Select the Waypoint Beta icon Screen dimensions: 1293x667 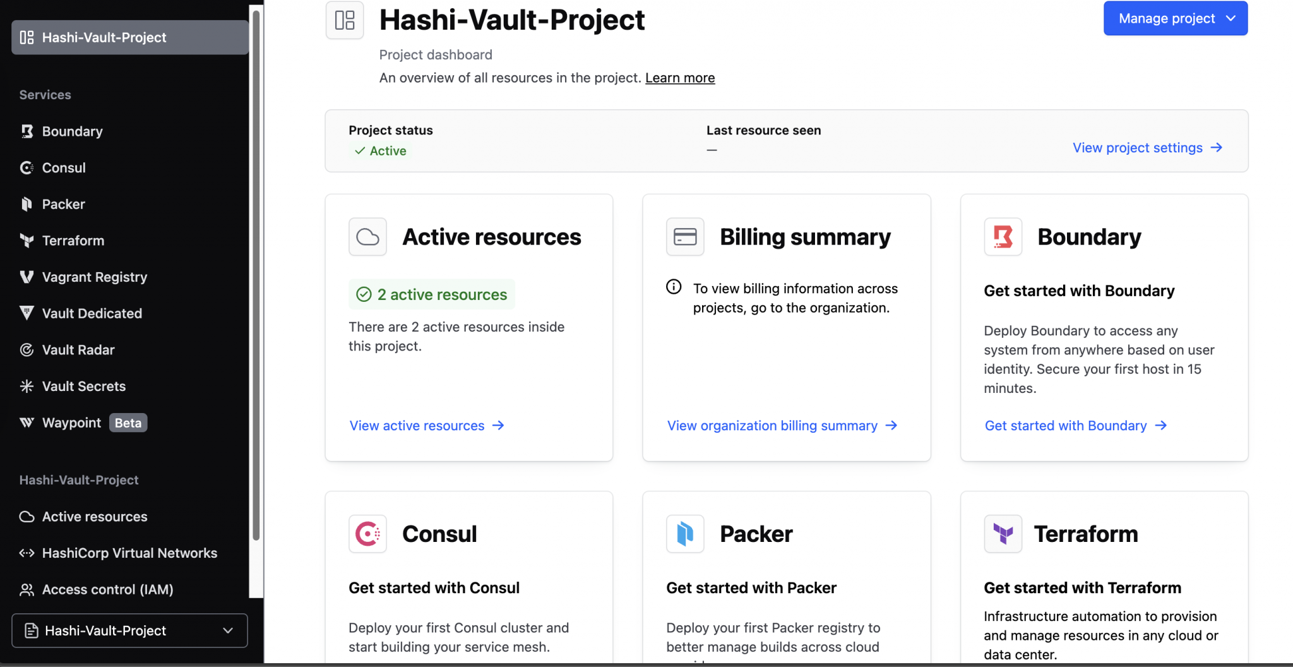27,422
